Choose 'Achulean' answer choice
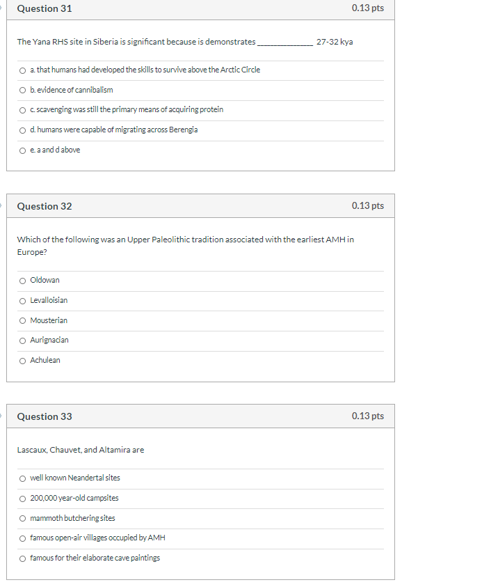This screenshot has width=498, height=587. (x=22, y=360)
